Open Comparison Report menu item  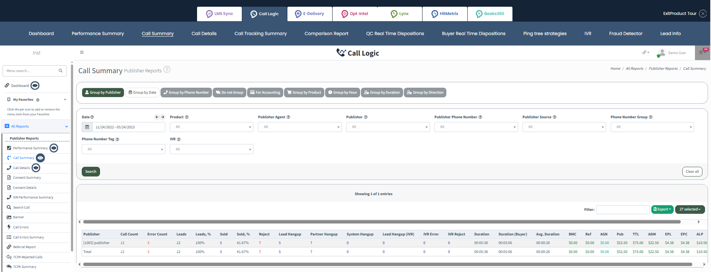tap(326, 34)
